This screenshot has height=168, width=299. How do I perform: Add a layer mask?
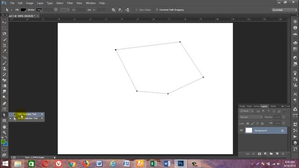[259, 154]
